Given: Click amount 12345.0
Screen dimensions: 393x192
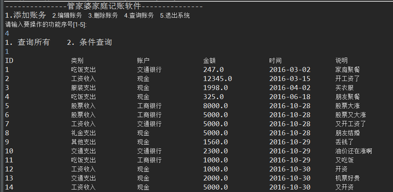Looking at the screenshot, I should 218,79.
